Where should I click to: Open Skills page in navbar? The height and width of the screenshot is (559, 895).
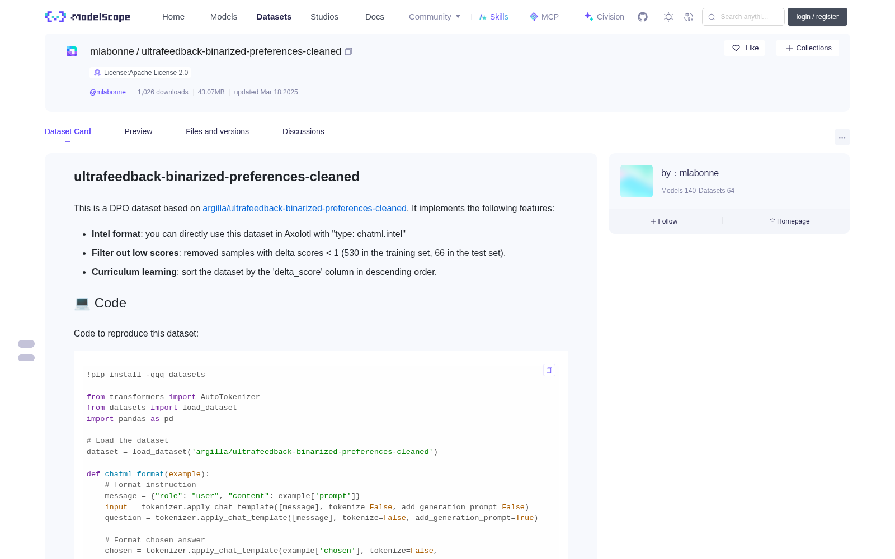coord(493,17)
